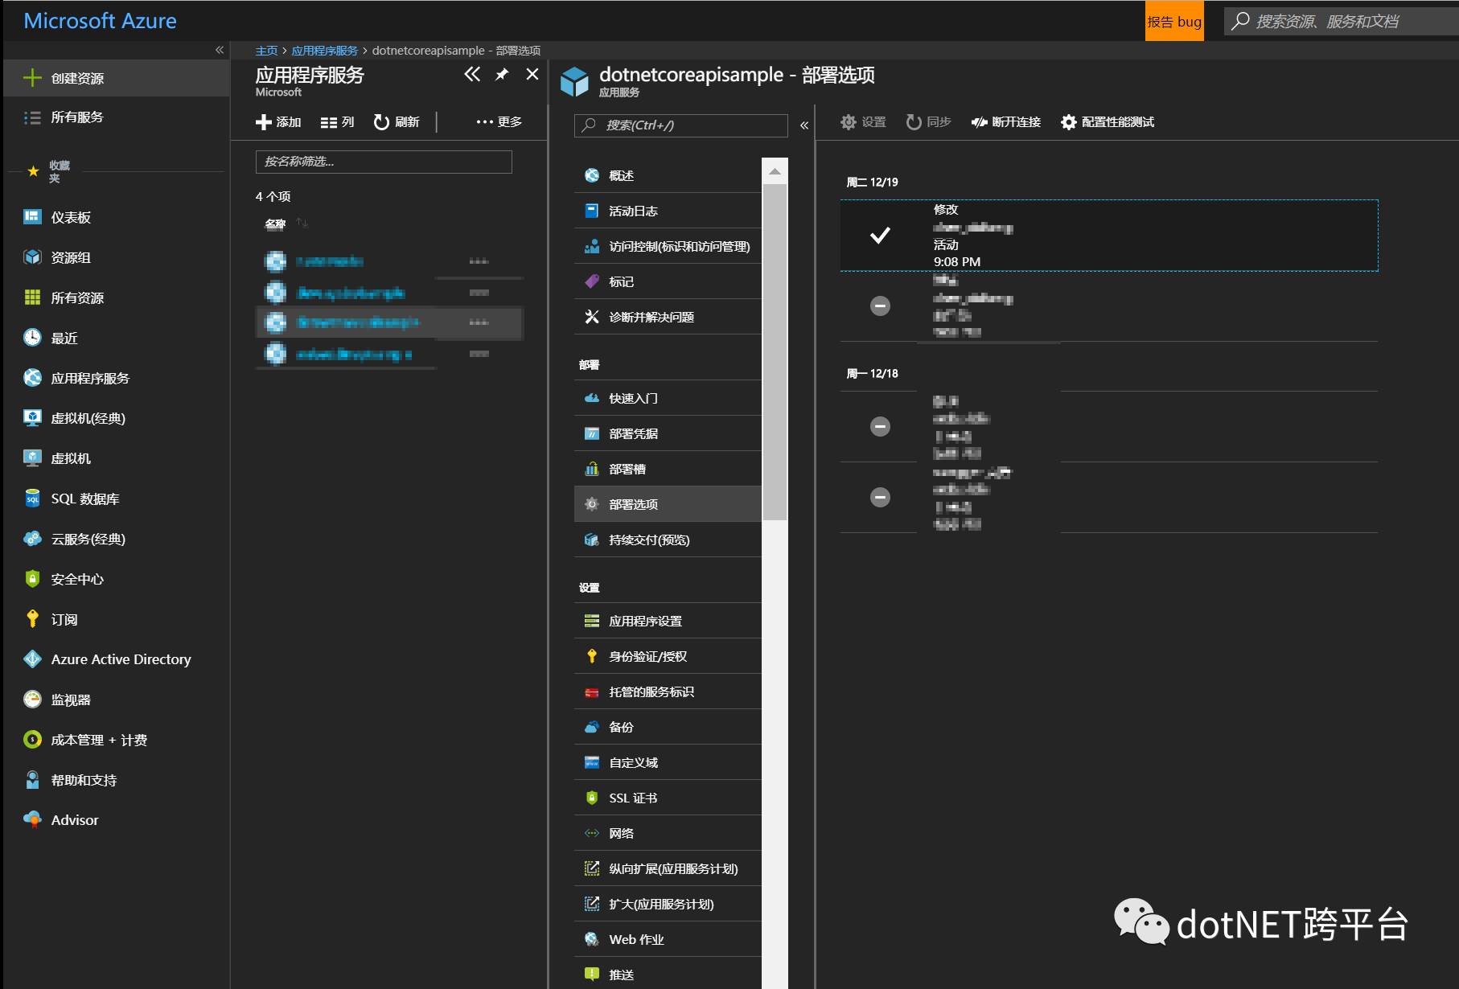
Task: Open SQL 数据库 icon
Action: (x=32, y=499)
